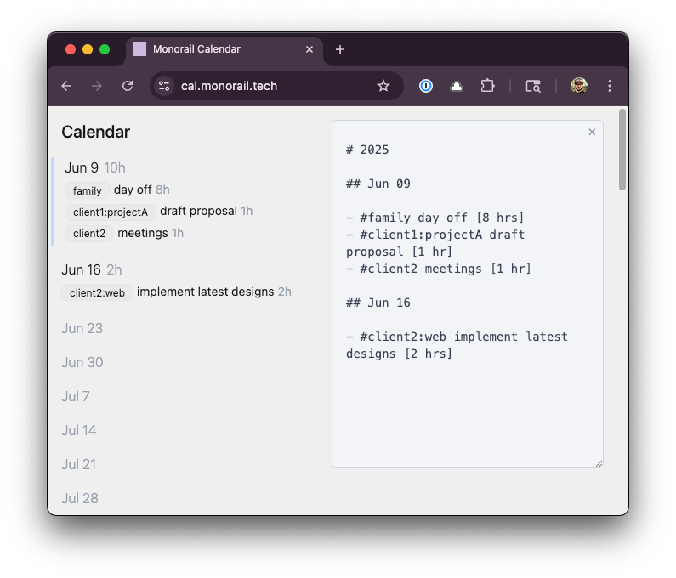
Task: Close the Monorail Calendar tab
Action: coord(310,49)
